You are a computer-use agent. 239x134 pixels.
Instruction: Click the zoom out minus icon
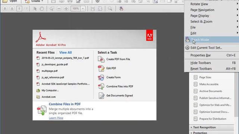(59, 9)
